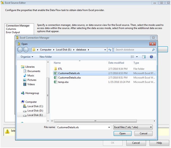
Task: Open the help question mark icon
Action: pos(151,57)
